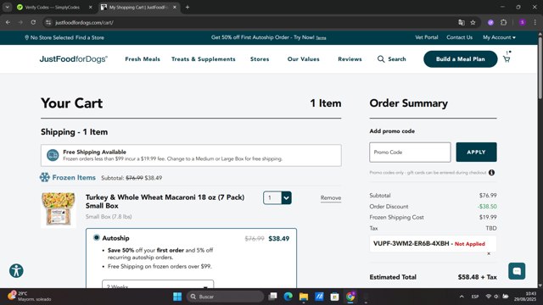The height and width of the screenshot is (305, 543).
Task: Bookmark this page with the star icon
Action: point(473,23)
